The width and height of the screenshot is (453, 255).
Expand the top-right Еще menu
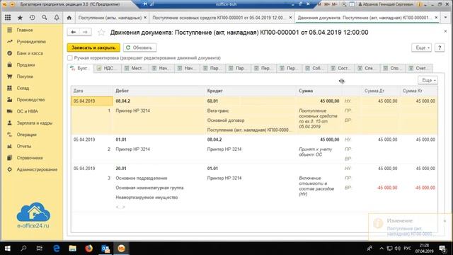pos(422,47)
